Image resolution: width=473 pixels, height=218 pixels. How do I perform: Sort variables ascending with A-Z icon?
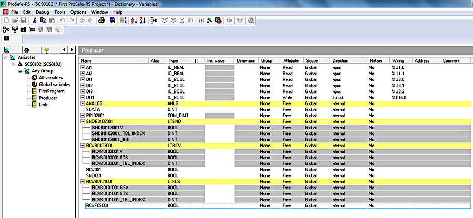pyautogui.click(x=134, y=20)
